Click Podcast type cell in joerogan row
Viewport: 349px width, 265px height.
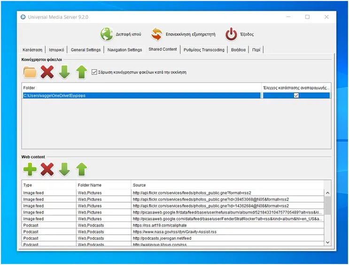click(x=49, y=238)
